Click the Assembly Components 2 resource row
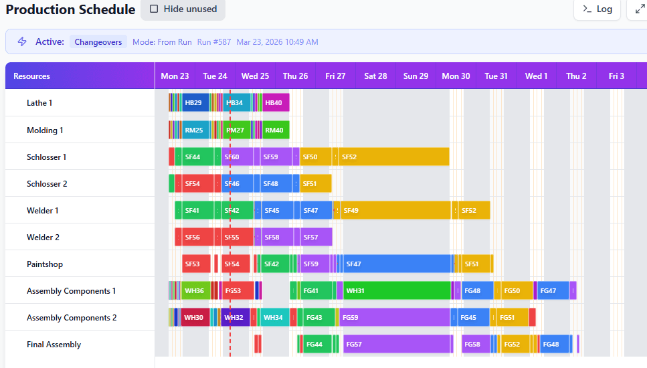 80,318
